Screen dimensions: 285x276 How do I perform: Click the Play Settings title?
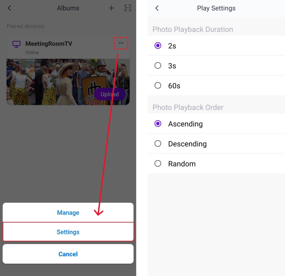[x=216, y=8]
